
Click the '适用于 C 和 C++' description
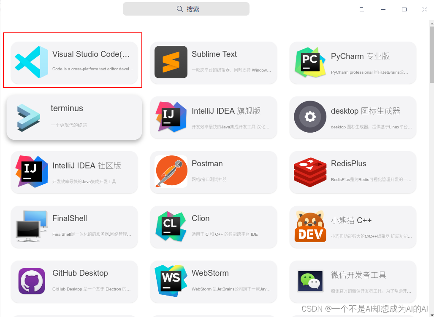[225, 234]
